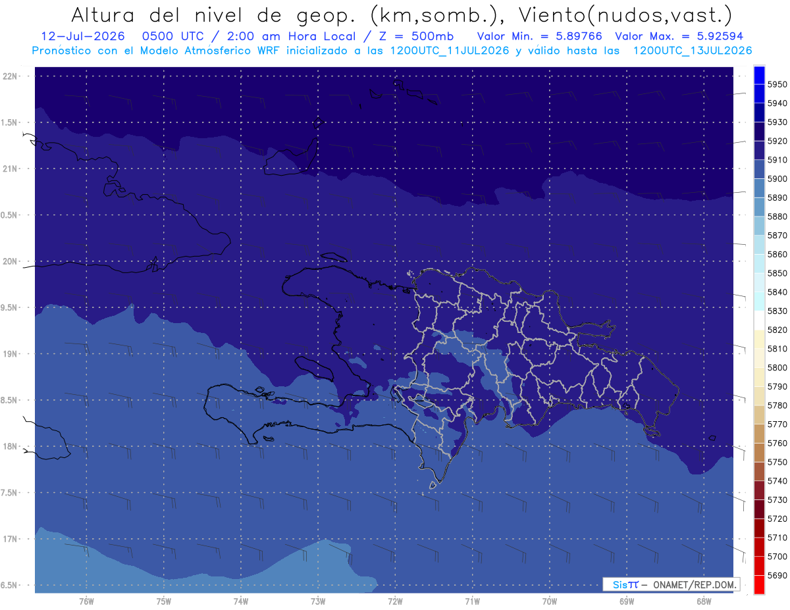
Task: Click legend value 5770
Action: click(777, 424)
